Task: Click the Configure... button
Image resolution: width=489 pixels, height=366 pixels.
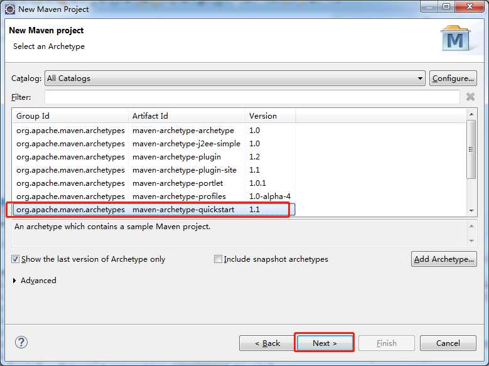Action: coord(453,78)
